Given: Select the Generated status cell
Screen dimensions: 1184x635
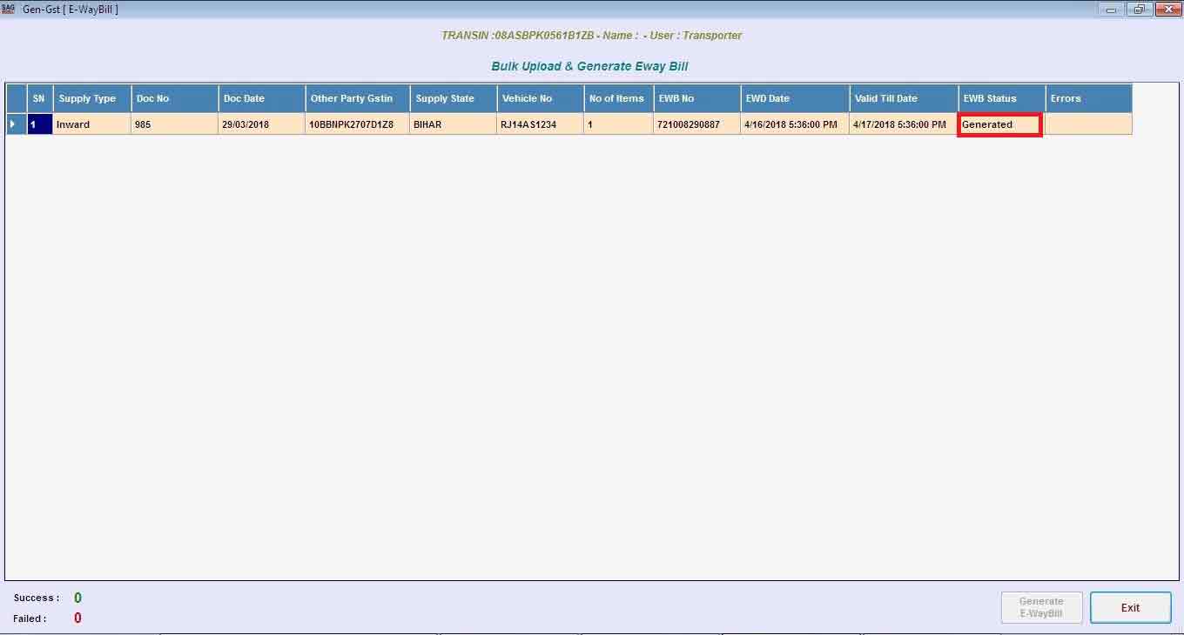Looking at the screenshot, I should [999, 124].
